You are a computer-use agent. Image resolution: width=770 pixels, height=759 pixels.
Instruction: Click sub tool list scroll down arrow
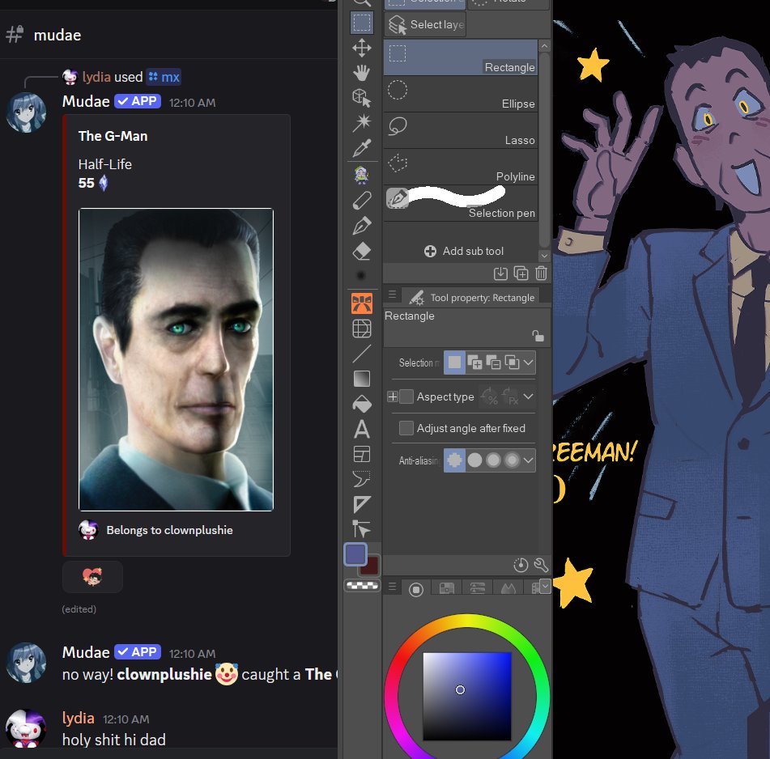pos(544,256)
